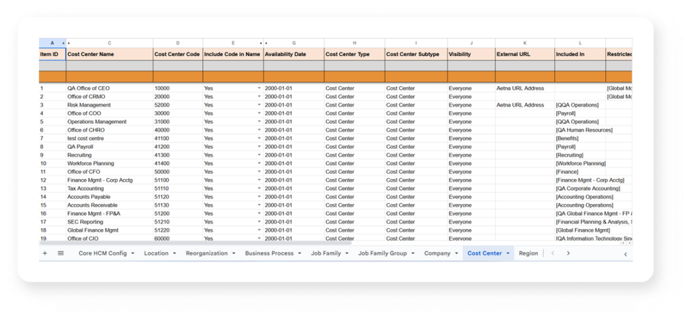Screen dimensions: 692x321
Task: Open Yes dropdown for Risk Management row
Action: tap(259, 105)
